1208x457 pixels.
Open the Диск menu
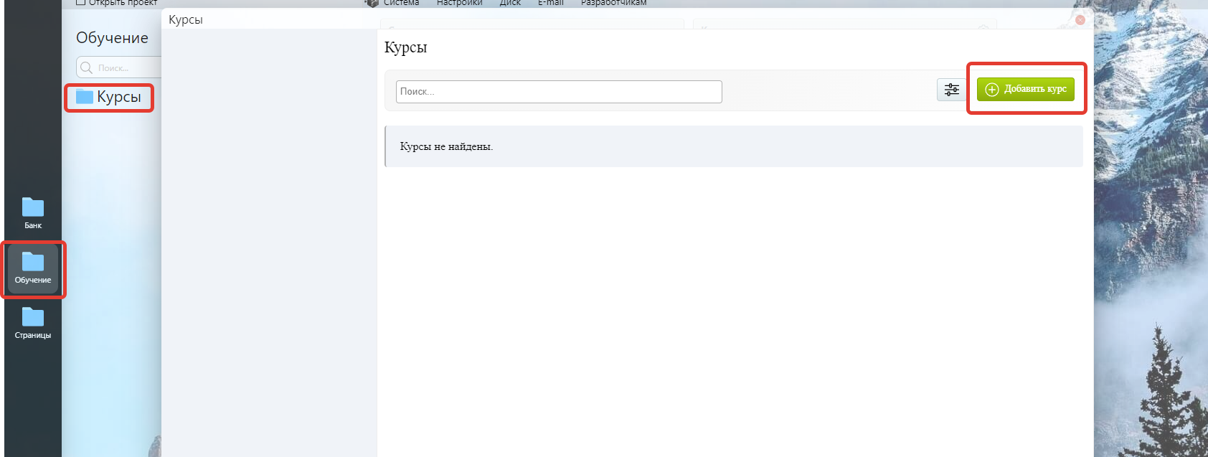(510, 3)
